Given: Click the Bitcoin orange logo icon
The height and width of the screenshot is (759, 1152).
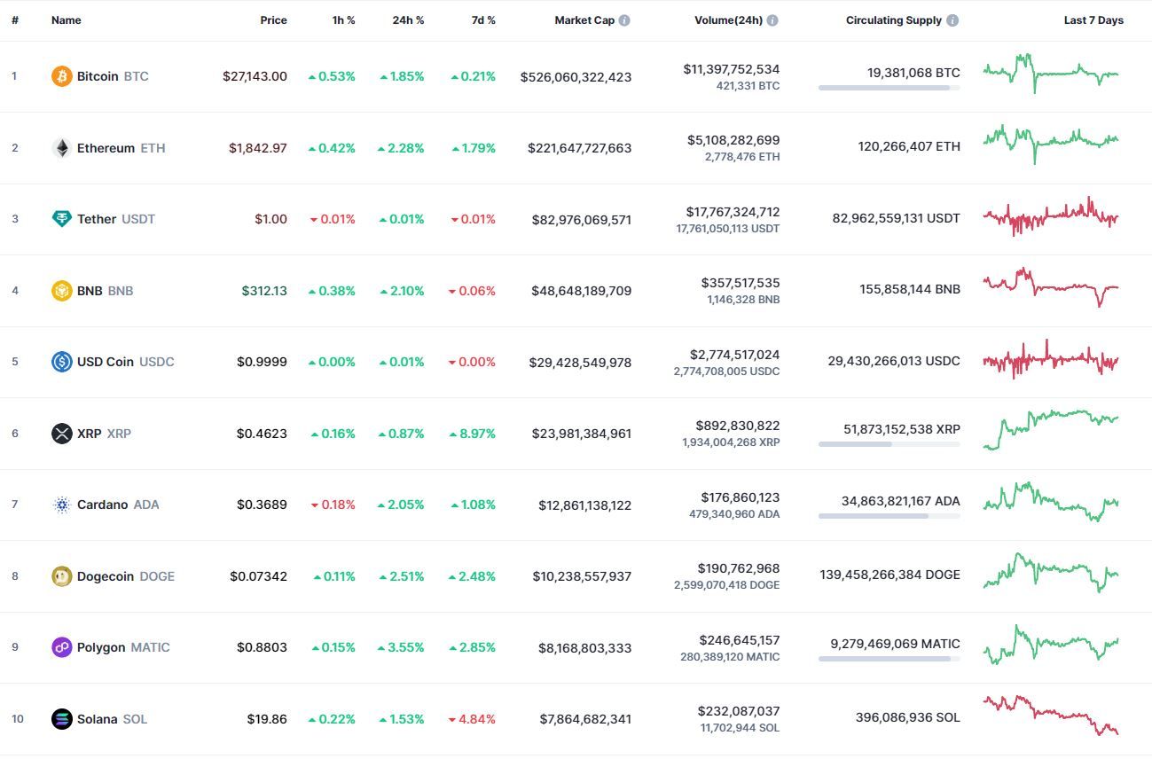Looking at the screenshot, I should click(61, 76).
